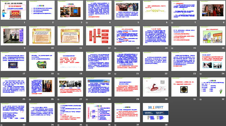Select slide 26 thumbnail with side photo
This screenshot has width=226, height=126.
tap(42, 87)
